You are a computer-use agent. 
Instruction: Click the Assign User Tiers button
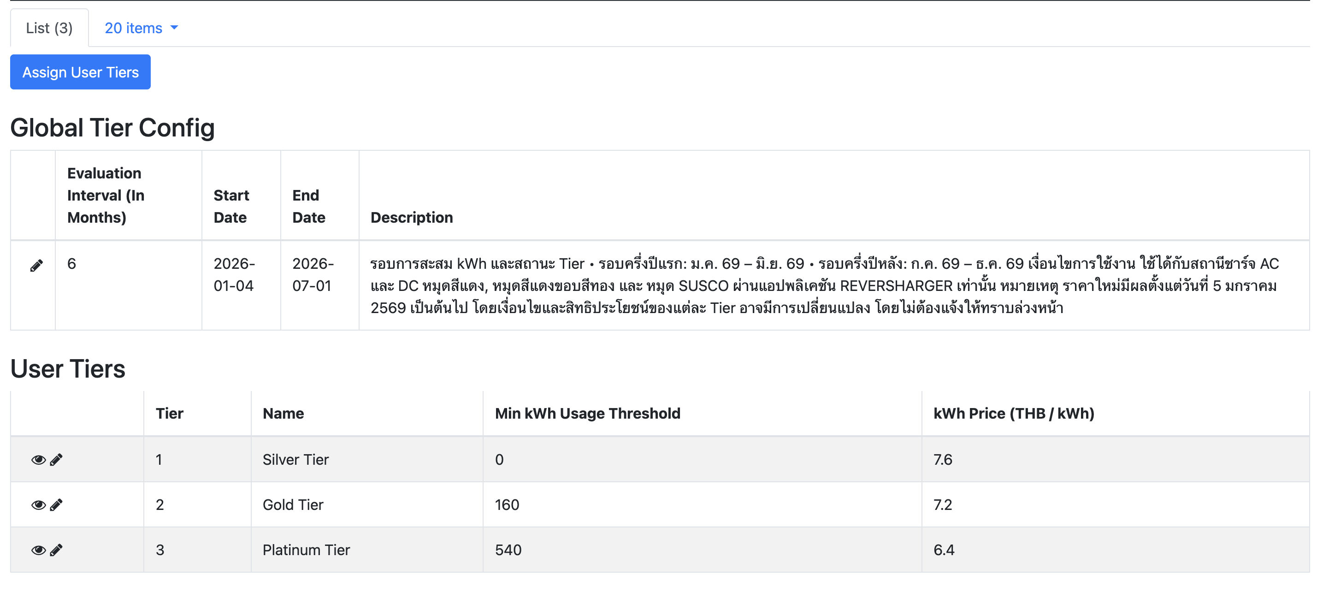click(x=80, y=72)
